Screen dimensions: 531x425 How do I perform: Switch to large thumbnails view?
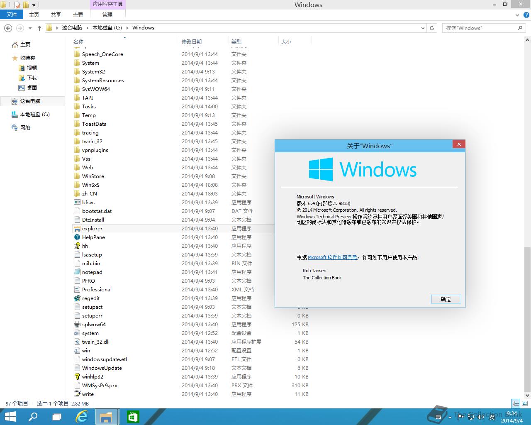click(x=525, y=403)
